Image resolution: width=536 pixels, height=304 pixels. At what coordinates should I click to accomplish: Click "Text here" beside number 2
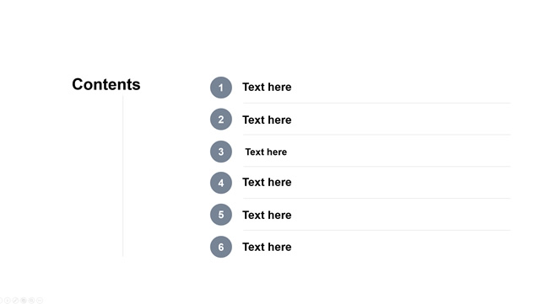[267, 120]
